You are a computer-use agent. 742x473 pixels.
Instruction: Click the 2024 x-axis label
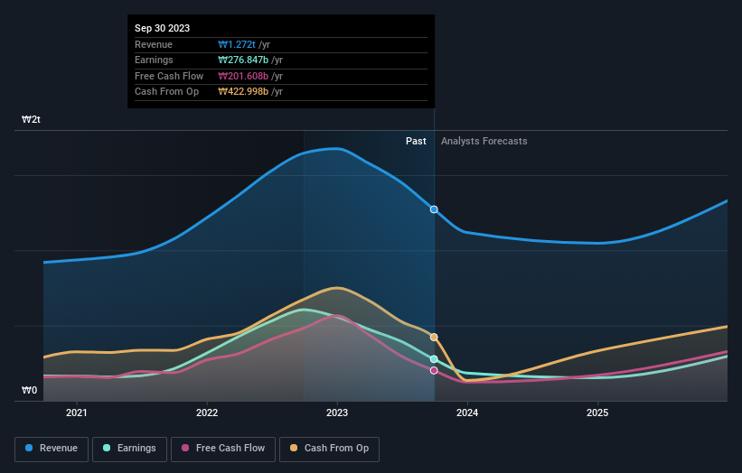pyautogui.click(x=467, y=413)
